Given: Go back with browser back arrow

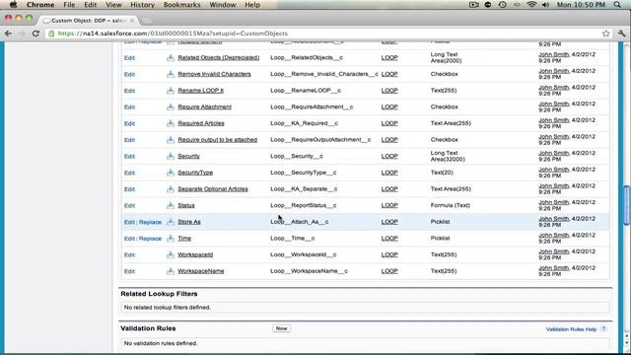Looking at the screenshot, I should click(x=8, y=34).
